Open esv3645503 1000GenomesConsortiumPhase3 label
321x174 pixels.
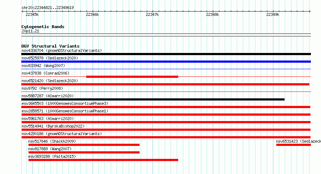[x=65, y=103]
